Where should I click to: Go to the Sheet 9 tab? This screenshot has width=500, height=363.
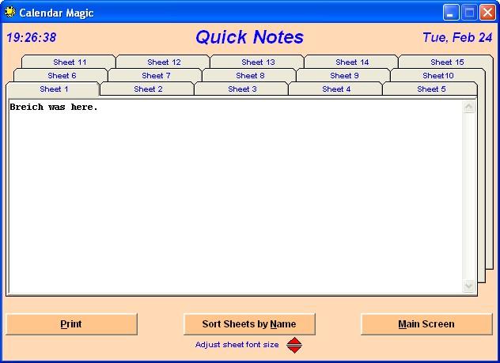pos(344,76)
